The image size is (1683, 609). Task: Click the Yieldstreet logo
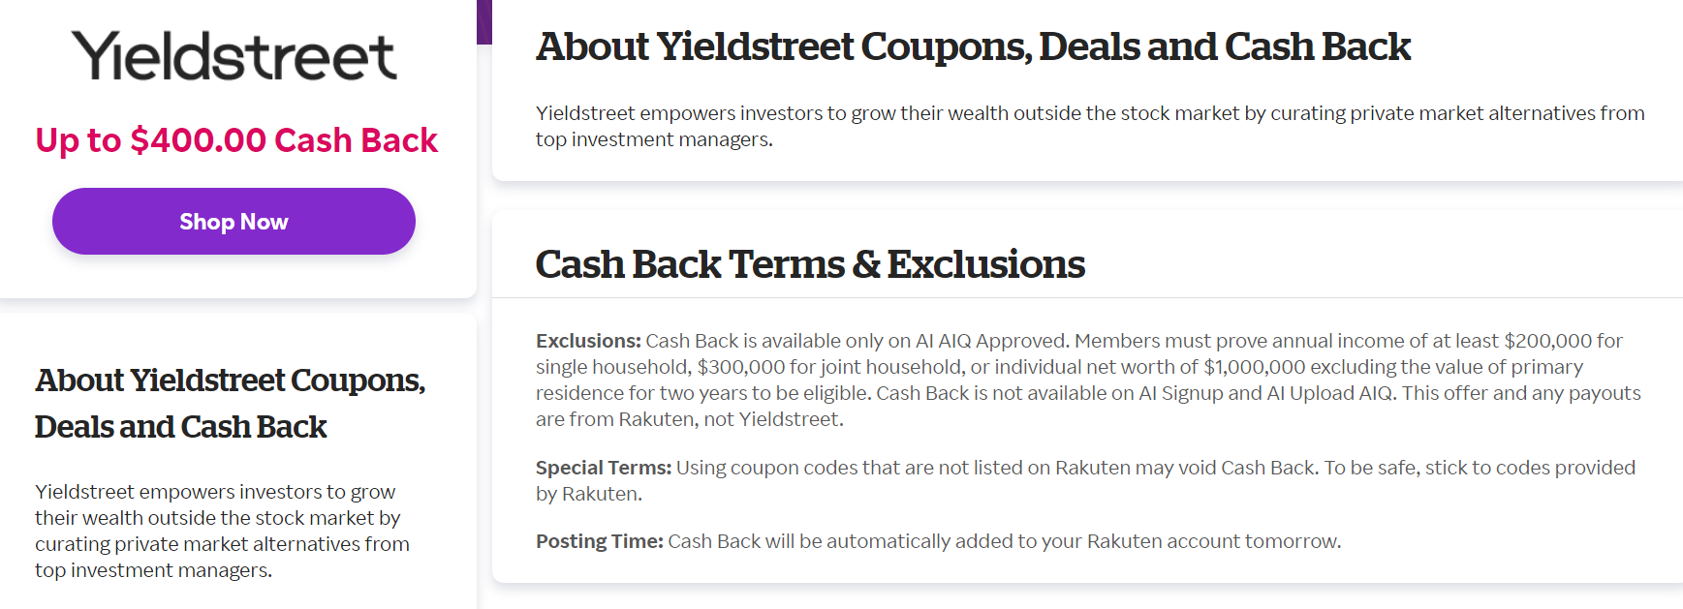coord(234,55)
